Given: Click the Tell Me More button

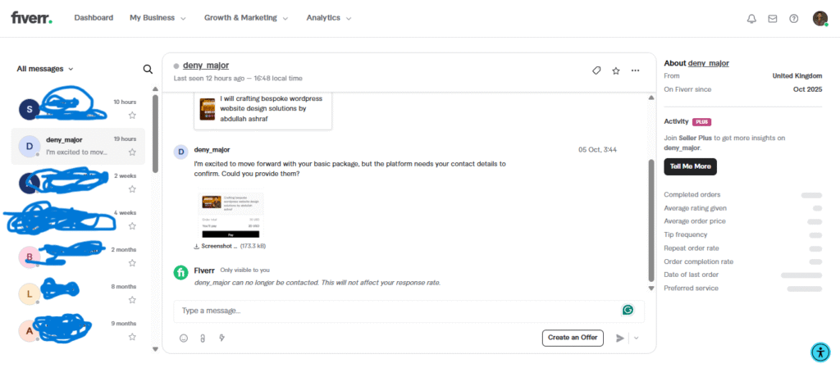Looking at the screenshot, I should point(690,166).
